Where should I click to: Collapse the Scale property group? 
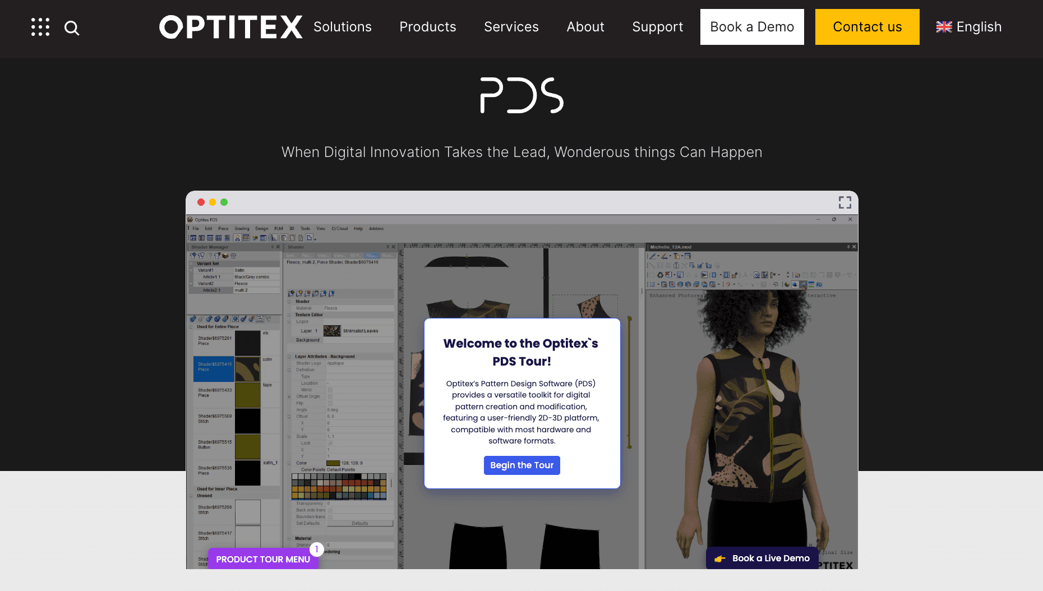(289, 436)
